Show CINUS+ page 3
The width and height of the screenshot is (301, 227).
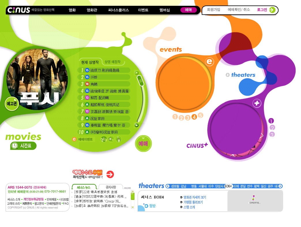(272, 134)
